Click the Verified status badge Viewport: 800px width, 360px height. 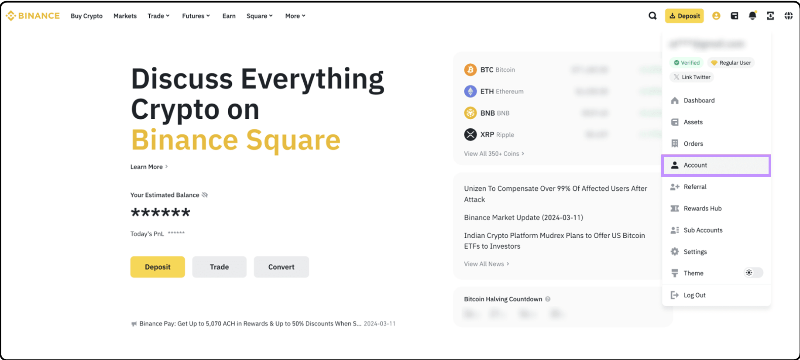click(687, 63)
